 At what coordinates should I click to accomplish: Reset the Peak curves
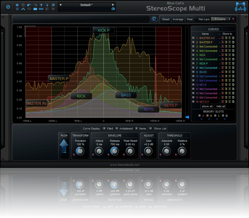190,19
